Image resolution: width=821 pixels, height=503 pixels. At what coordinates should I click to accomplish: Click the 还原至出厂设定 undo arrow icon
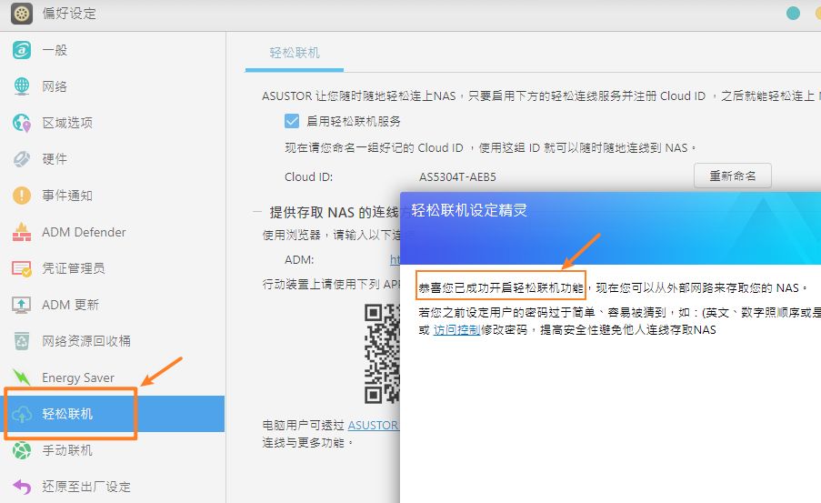(22, 487)
